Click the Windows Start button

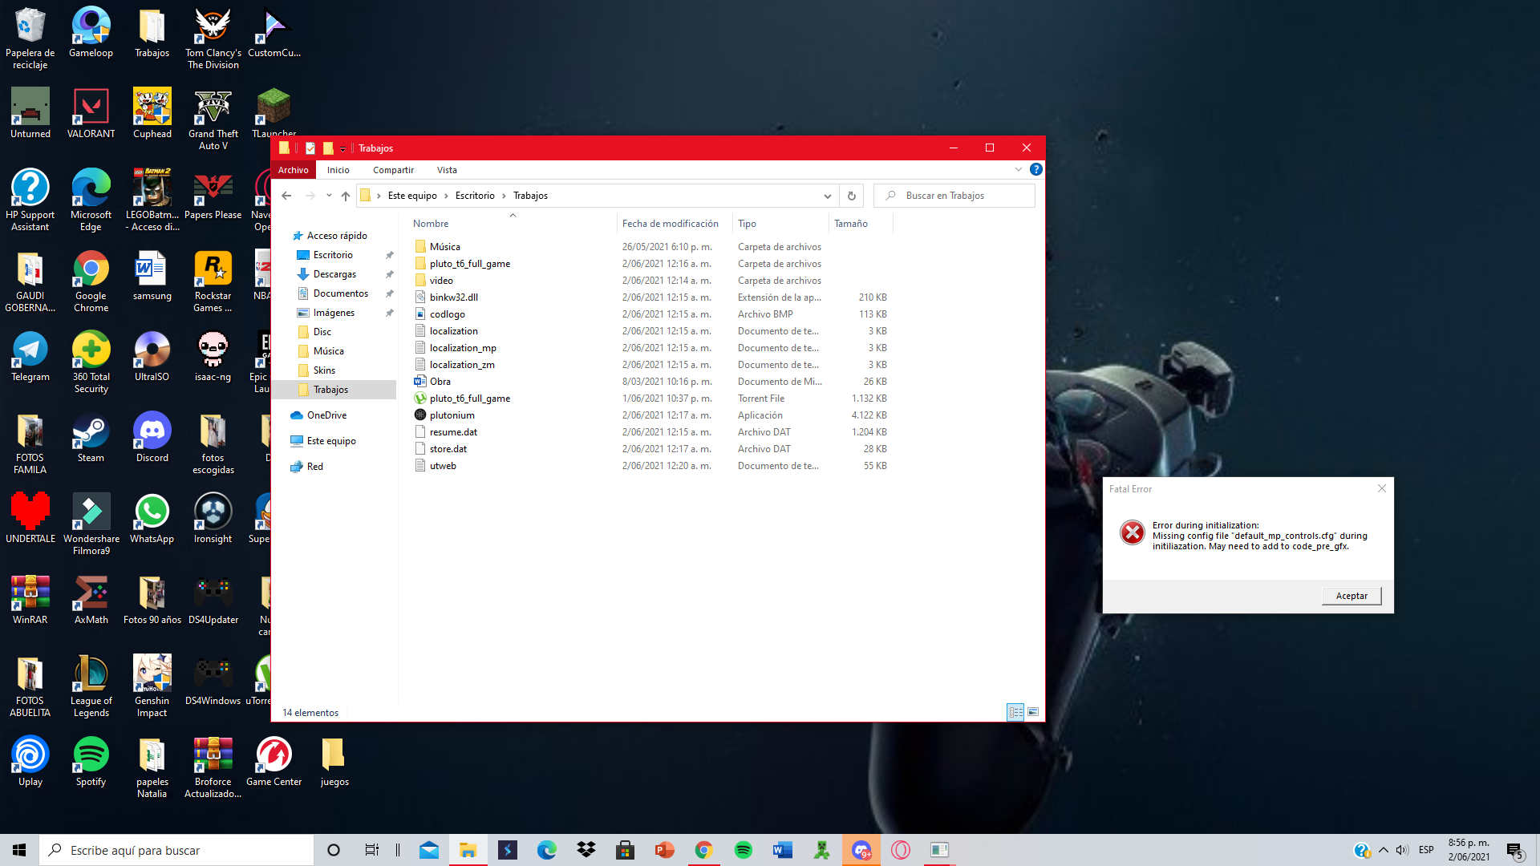pos(19,850)
